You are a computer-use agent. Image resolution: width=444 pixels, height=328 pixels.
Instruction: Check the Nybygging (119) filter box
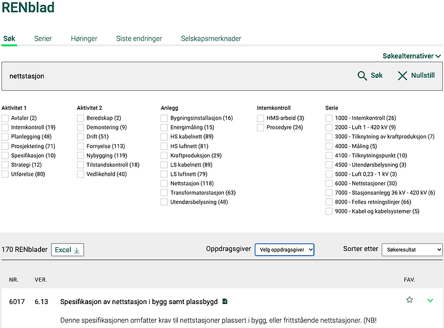click(x=80, y=155)
